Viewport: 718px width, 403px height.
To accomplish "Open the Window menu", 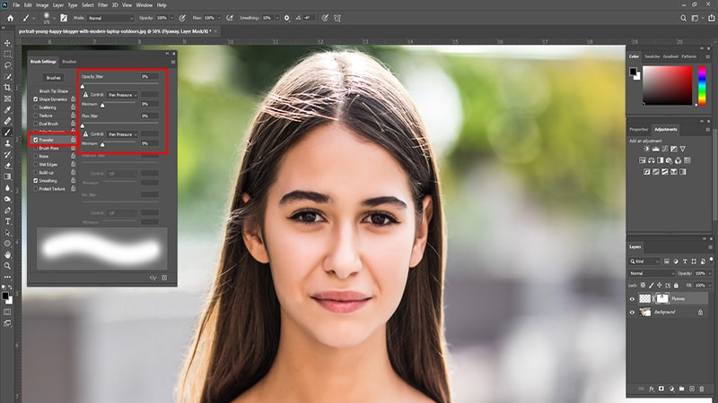I will (x=144, y=5).
